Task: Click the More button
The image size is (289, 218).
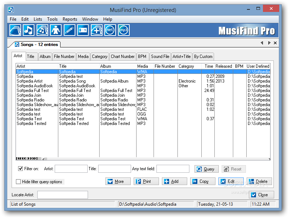Action: click(x=118, y=181)
